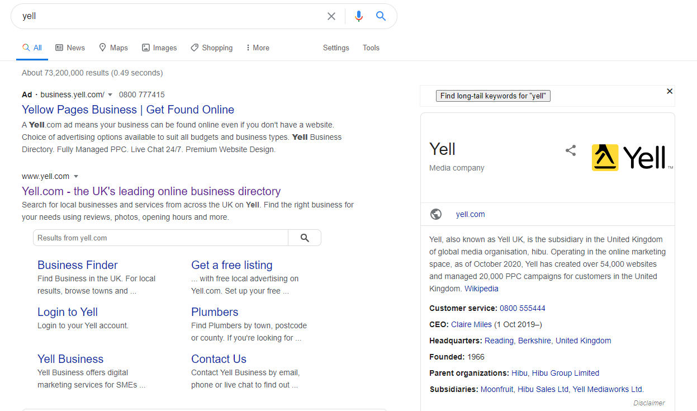Image resolution: width=697 pixels, height=411 pixels.
Task: Open the Shopping results tab
Action: click(212, 48)
